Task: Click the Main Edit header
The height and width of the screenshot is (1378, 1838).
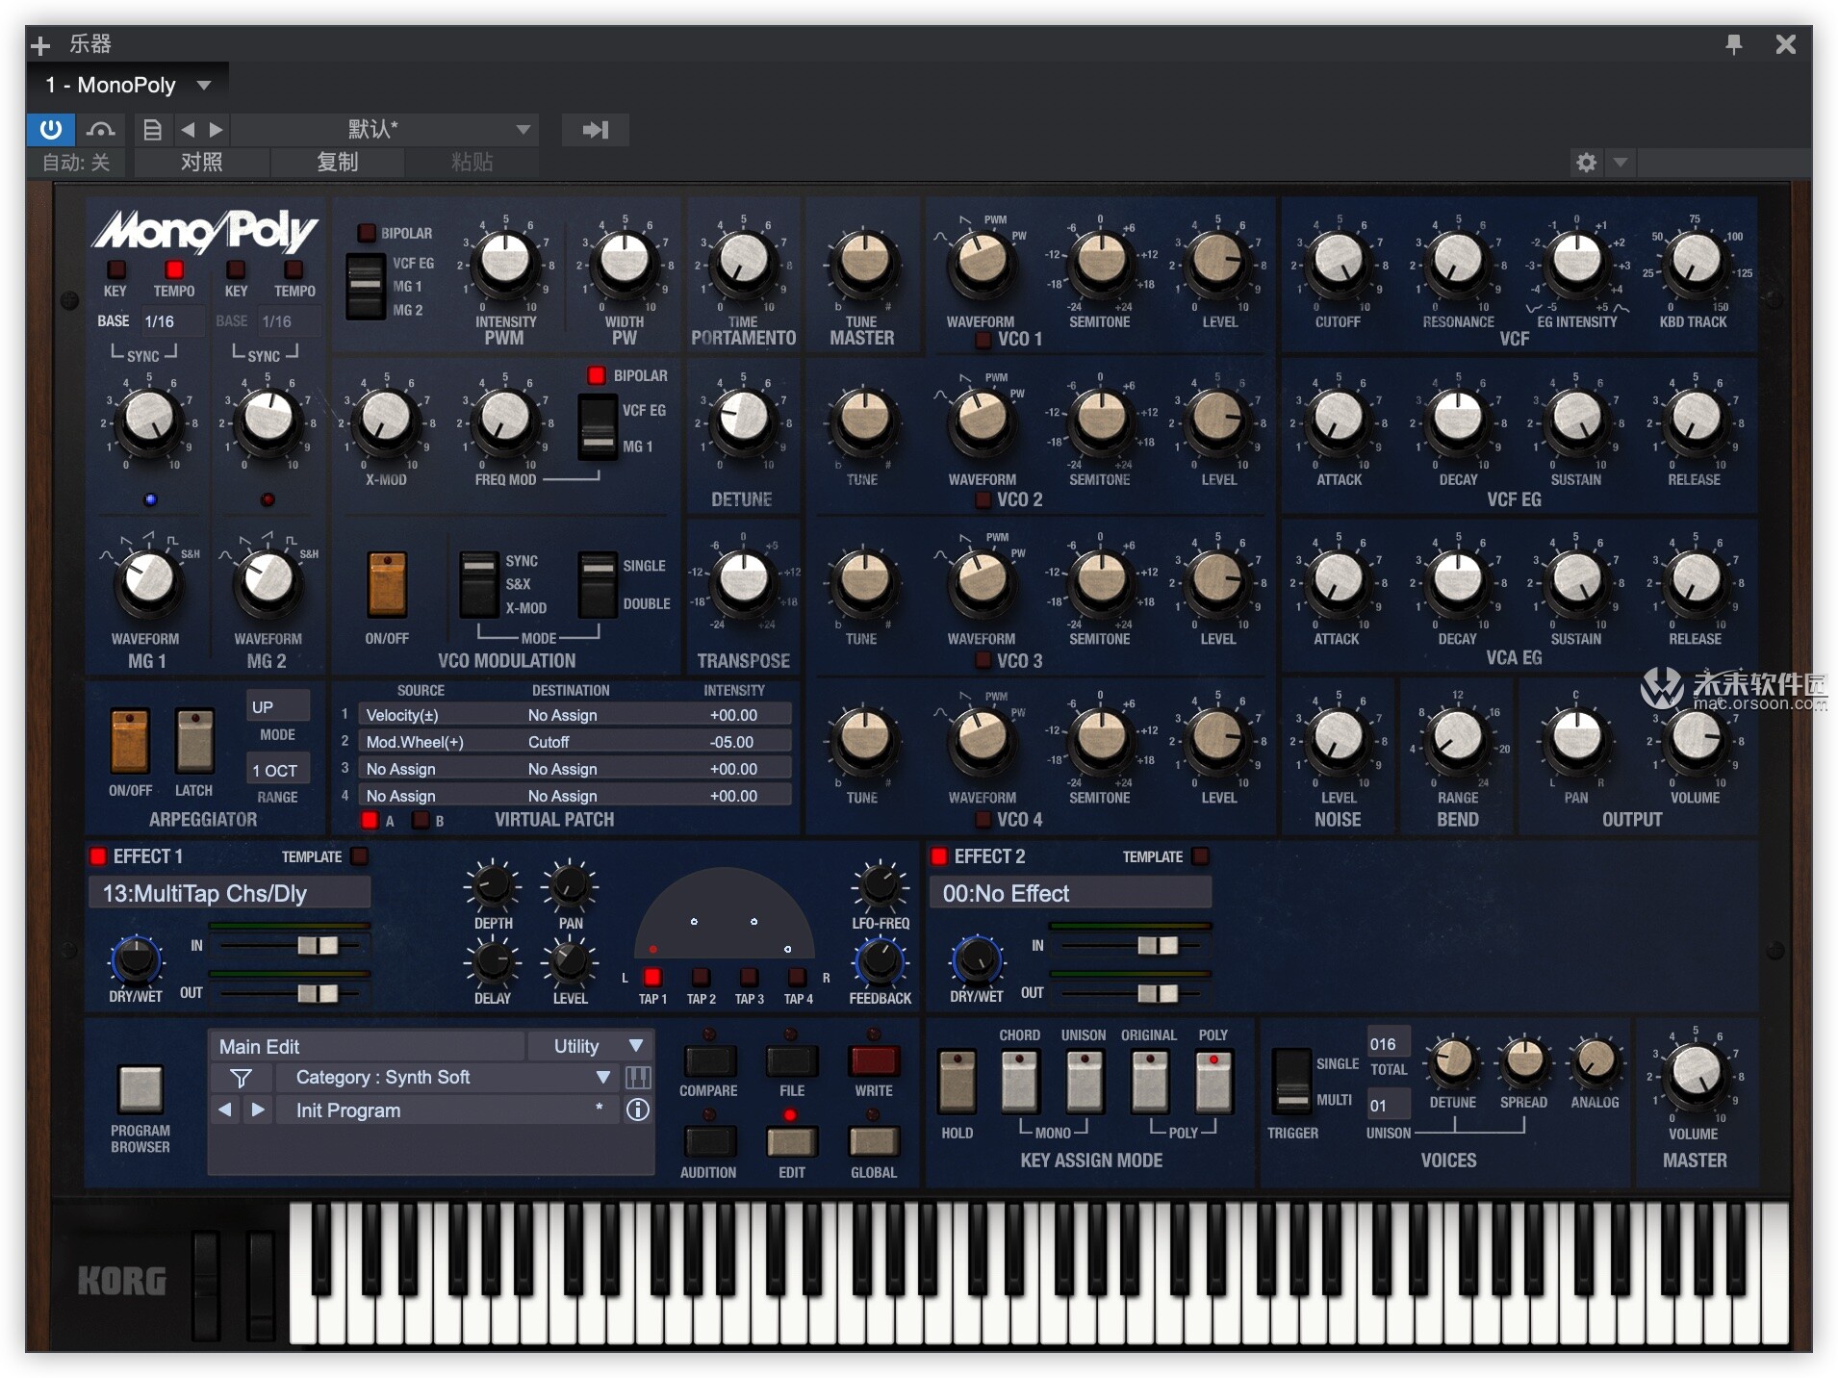Action: (367, 1046)
